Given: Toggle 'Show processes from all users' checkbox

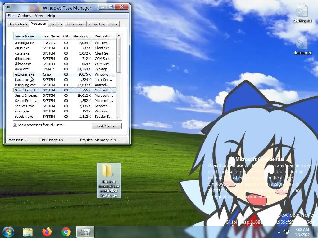Looking at the screenshot, I should tap(15, 125).
